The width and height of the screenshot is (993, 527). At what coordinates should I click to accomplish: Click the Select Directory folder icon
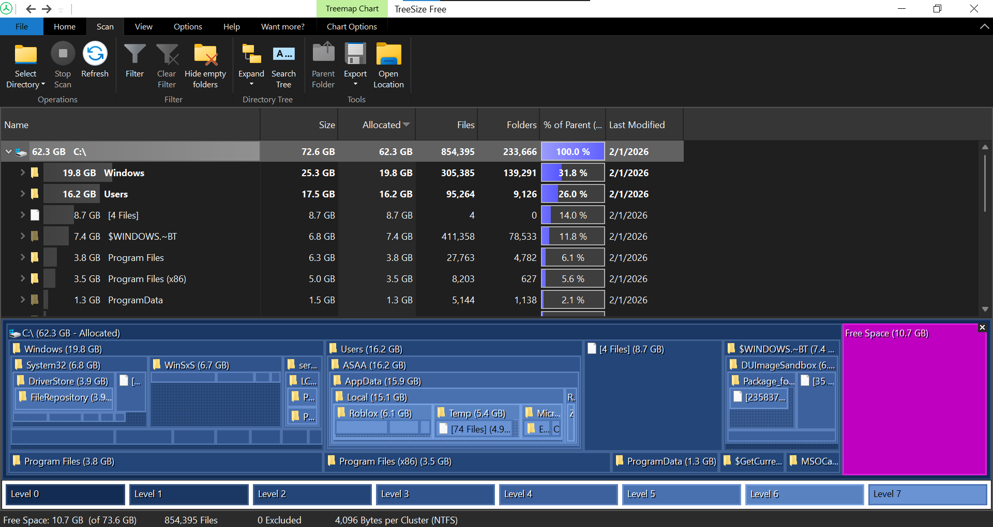(x=26, y=54)
